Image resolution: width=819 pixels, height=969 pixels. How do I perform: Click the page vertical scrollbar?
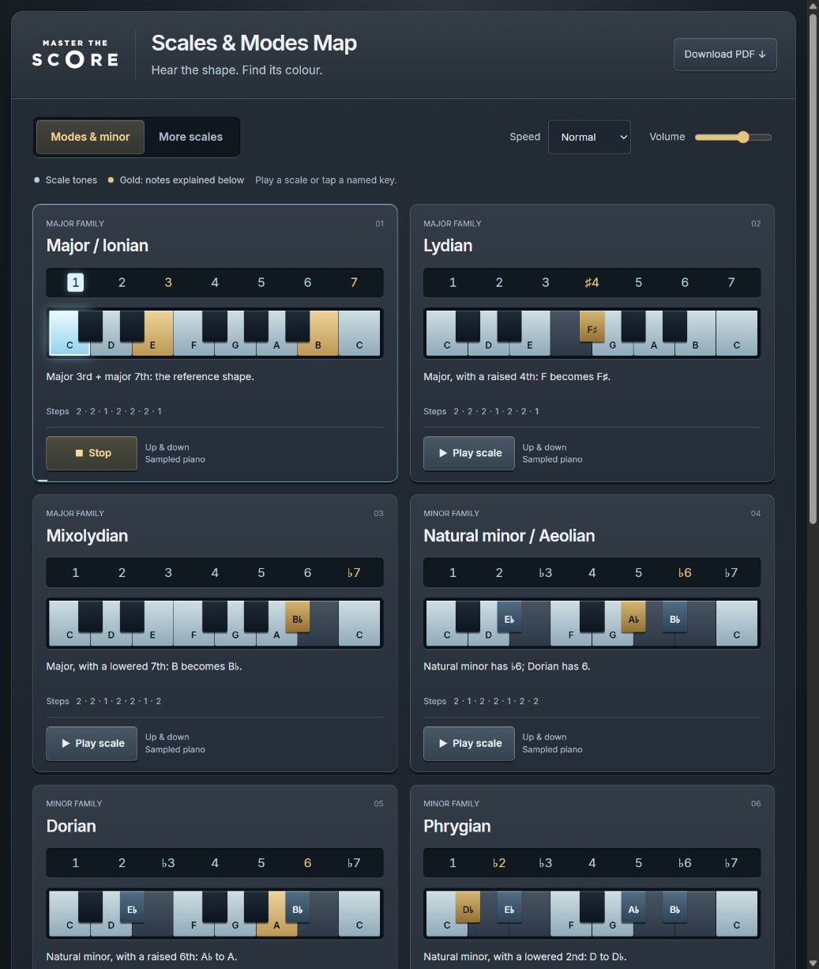point(813,269)
